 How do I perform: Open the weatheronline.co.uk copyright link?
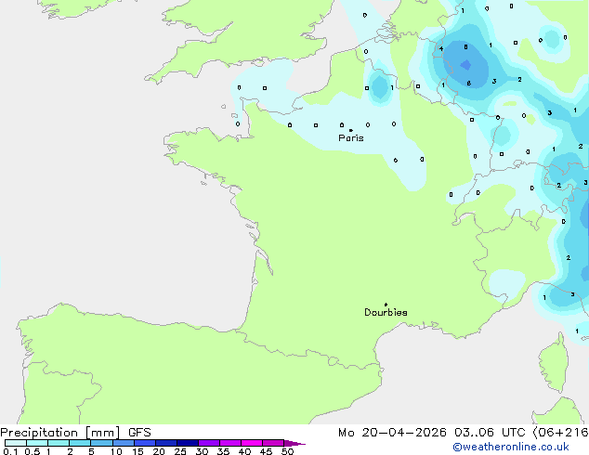pos(511,447)
